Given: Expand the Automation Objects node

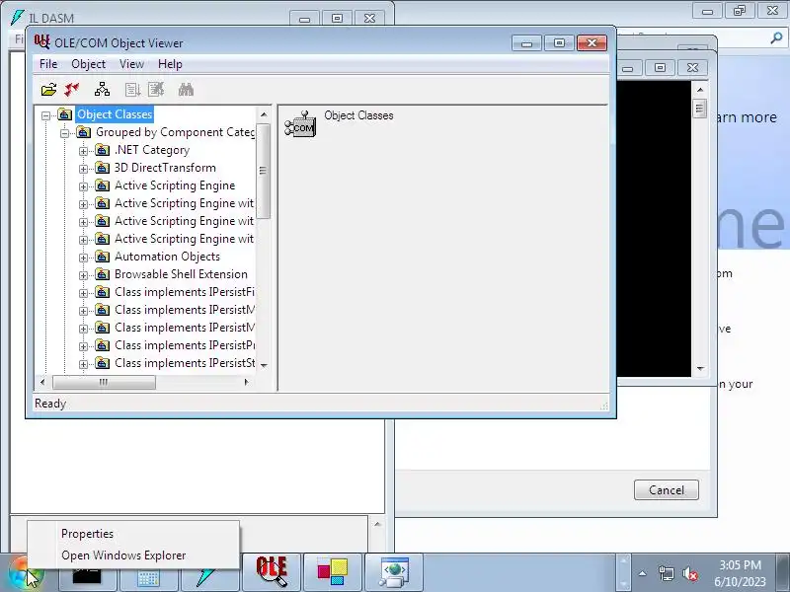Looking at the screenshot, I should pyautogui.click(x=83, y=258).
